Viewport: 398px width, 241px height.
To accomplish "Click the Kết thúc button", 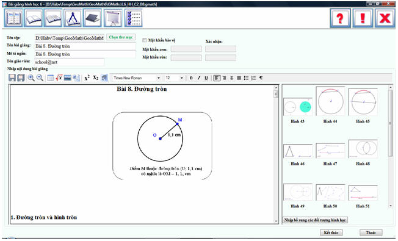I will [x=331, y=232].
